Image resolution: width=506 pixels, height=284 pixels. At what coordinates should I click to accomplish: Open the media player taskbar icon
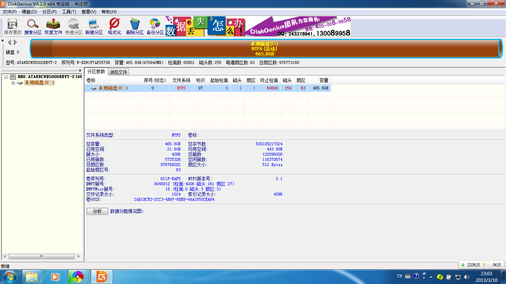coord(55,276)
